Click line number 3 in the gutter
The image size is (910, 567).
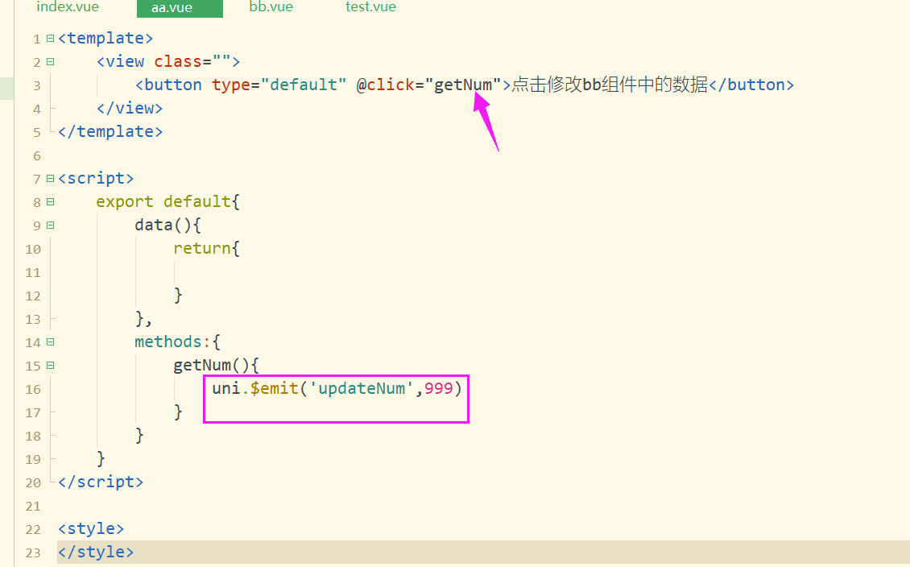(37, 86)
